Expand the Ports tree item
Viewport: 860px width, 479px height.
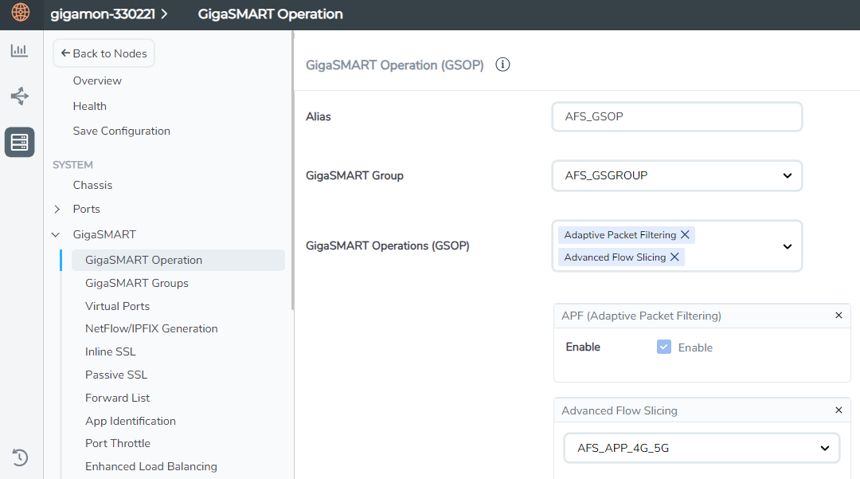tap(57, 209)
